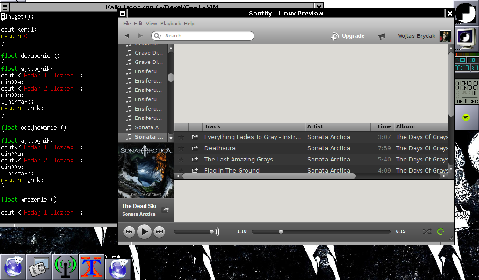
Task: Open The Days of Grays album cover
Action: click(146, 170)
